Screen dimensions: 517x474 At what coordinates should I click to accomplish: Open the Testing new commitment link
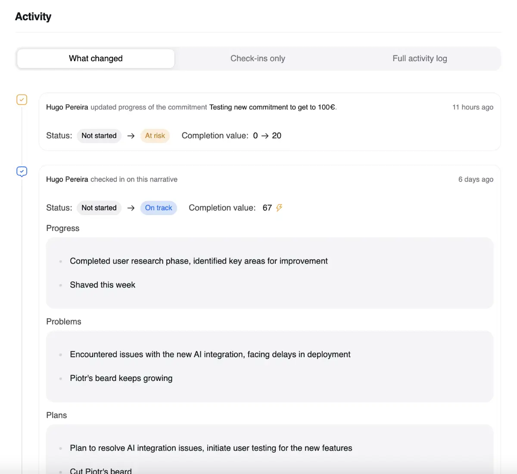pos(272,107)
